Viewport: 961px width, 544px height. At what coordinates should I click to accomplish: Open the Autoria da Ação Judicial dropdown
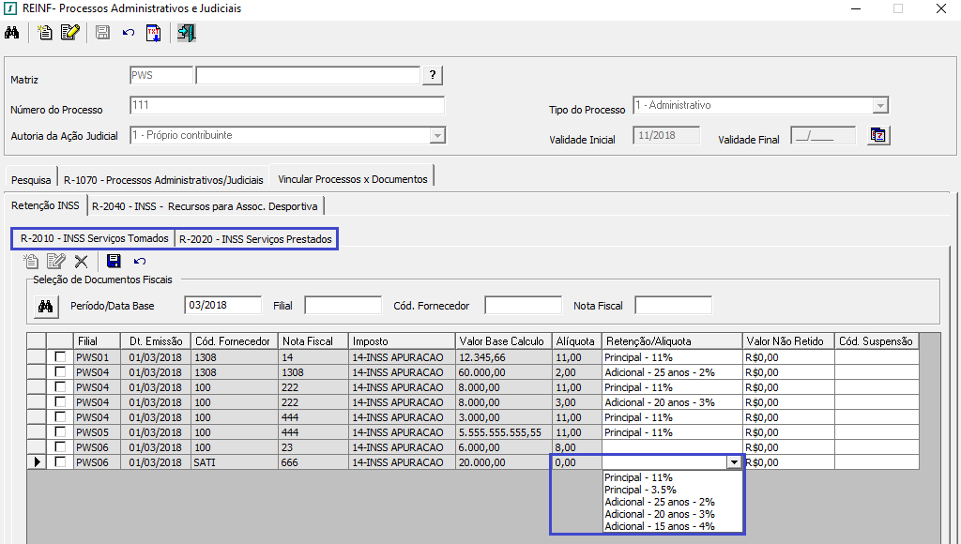[436, 136]
